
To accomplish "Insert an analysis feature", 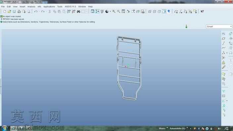I will 223,63.
